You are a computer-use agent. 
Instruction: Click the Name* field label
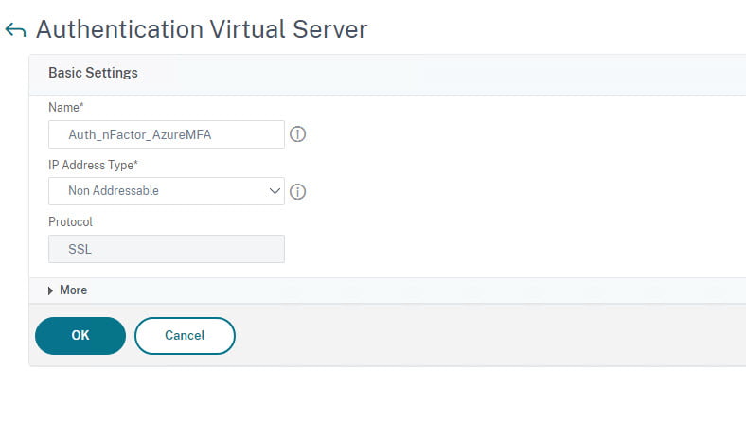pos(65,108)
